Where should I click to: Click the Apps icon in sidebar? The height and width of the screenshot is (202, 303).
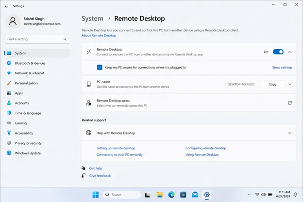click(9, 93)
